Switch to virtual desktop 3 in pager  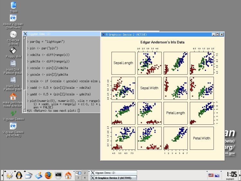[78, 178]
